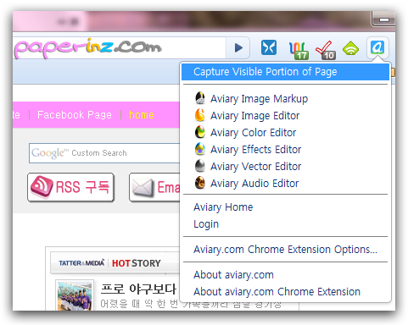The image size is (408, 325).
Task: Click the RSS 구독 button
Action: click(70, 187)
